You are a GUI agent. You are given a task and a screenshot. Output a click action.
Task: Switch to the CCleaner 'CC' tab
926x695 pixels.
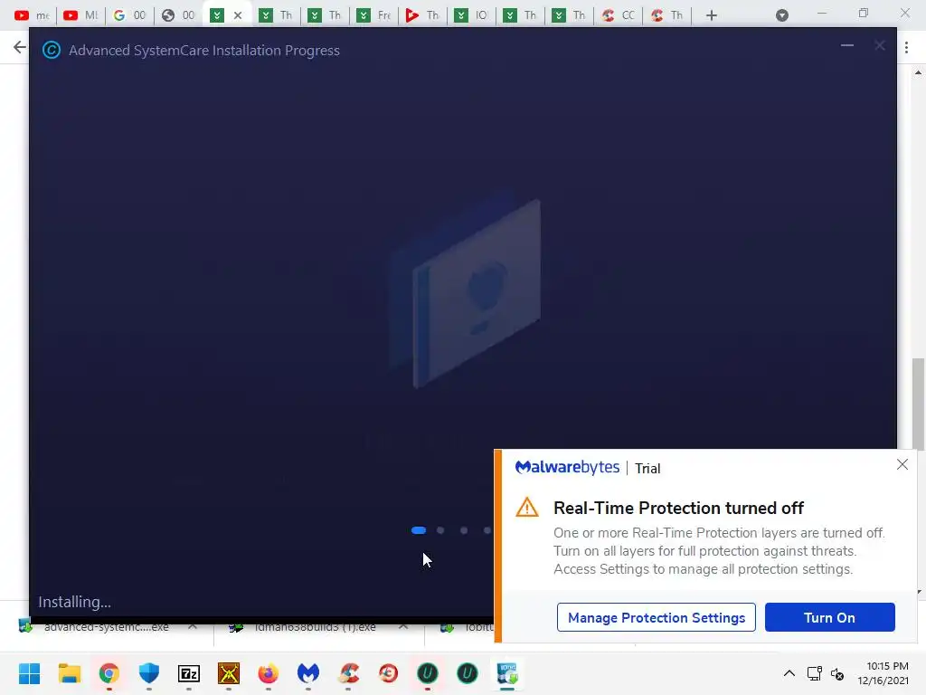click(618, 15)
